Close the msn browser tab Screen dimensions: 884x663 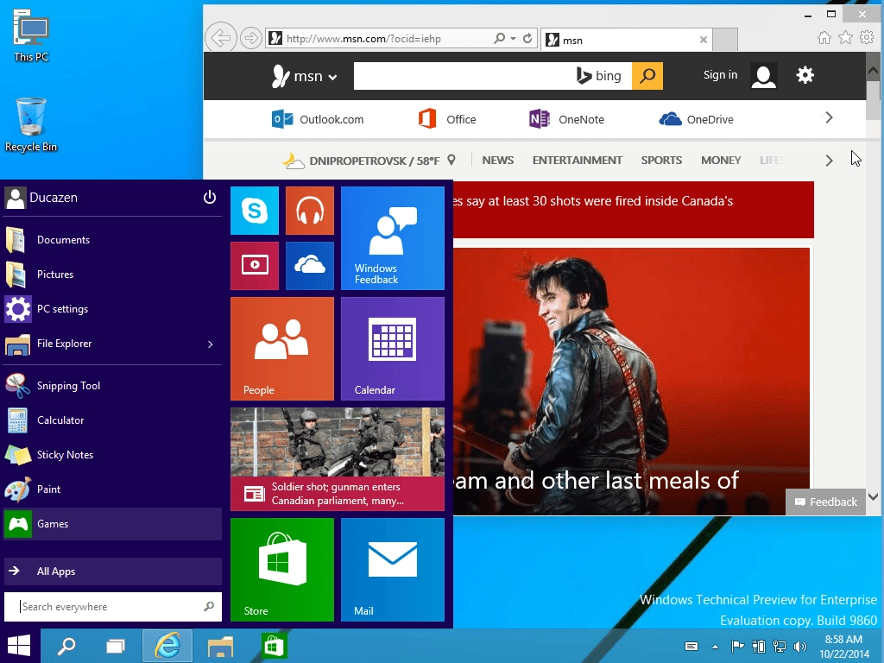point(703,40)
